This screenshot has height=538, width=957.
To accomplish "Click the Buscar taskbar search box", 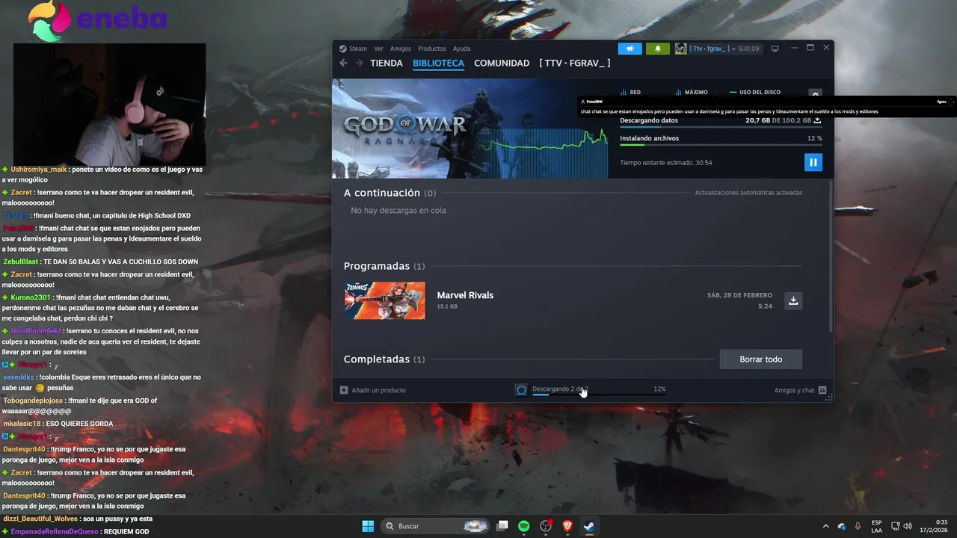I will (x=436, y=526).
